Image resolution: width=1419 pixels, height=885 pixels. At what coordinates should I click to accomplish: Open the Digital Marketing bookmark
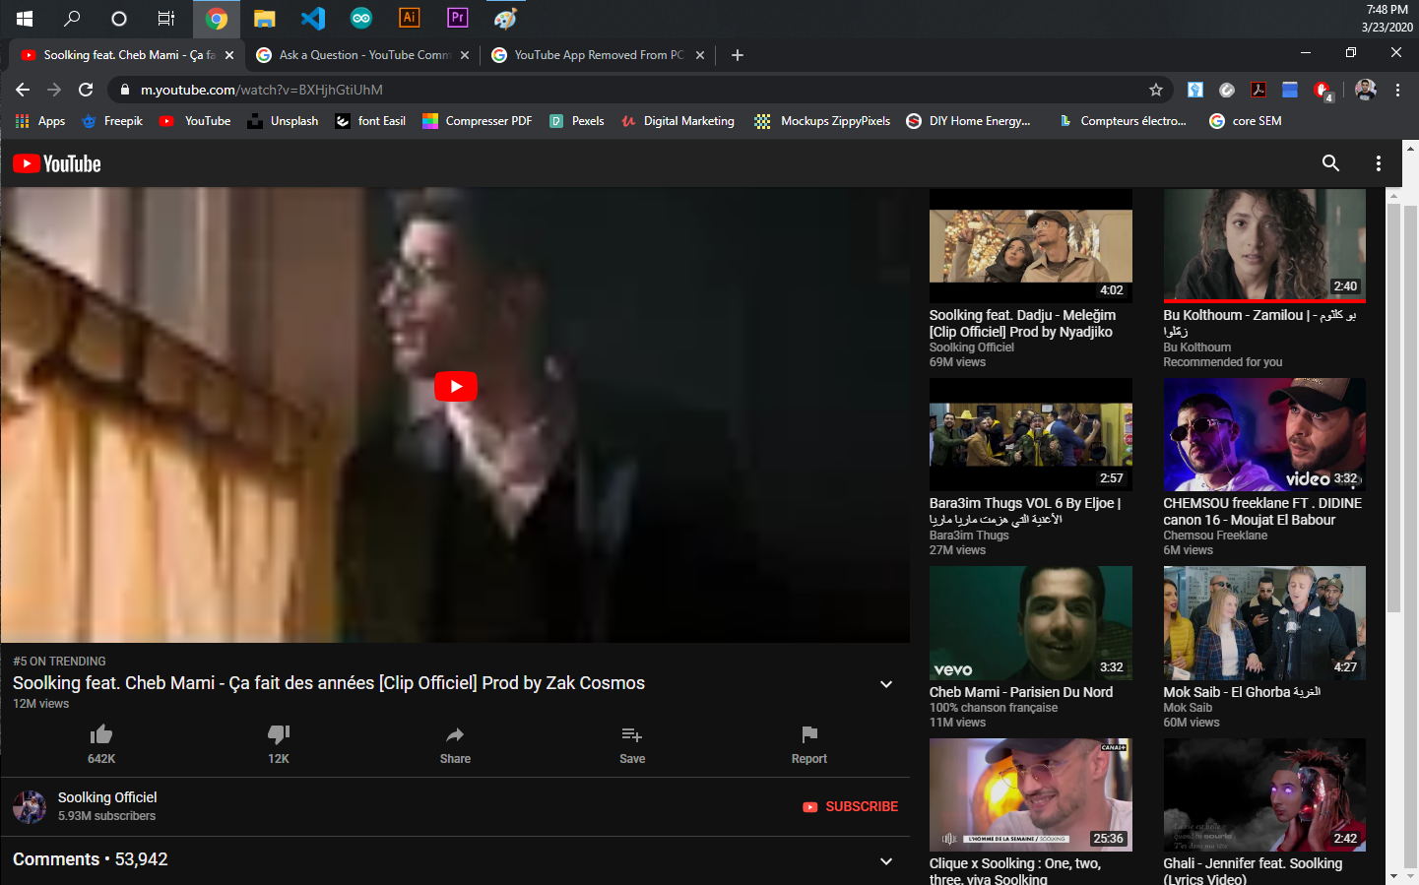[678, 121]
